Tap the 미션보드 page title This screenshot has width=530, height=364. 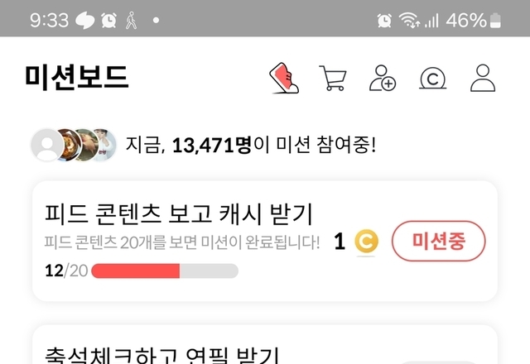[77, 78]
